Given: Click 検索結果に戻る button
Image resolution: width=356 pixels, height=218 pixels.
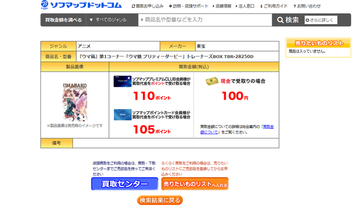Looking at the screenshot, I should (x=160, y=200).
